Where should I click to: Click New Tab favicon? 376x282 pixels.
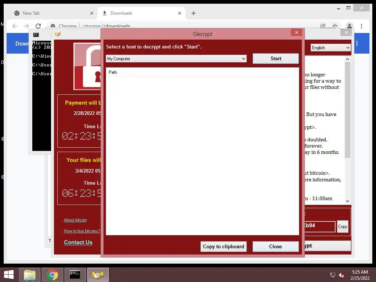click(17, 13)
